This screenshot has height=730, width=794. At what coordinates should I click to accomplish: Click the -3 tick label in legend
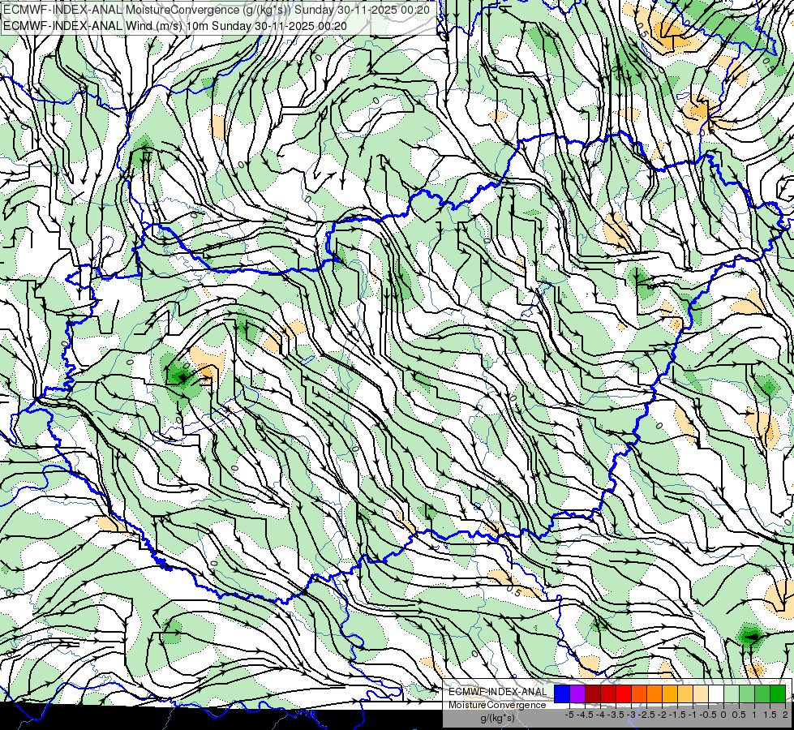tap(632, 715)
